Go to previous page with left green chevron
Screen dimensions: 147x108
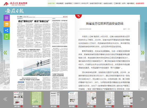(x=5, y=53)
